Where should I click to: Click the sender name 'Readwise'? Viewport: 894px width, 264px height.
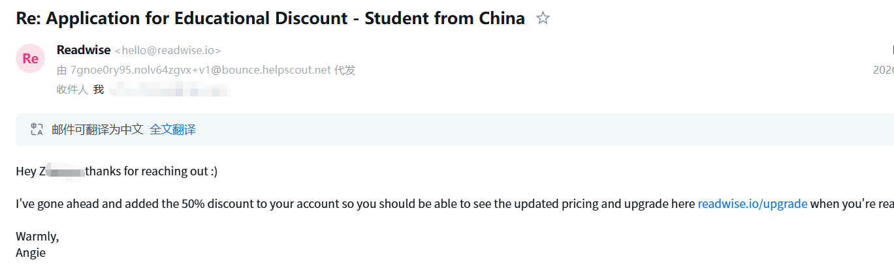click(x=84, y=50)
